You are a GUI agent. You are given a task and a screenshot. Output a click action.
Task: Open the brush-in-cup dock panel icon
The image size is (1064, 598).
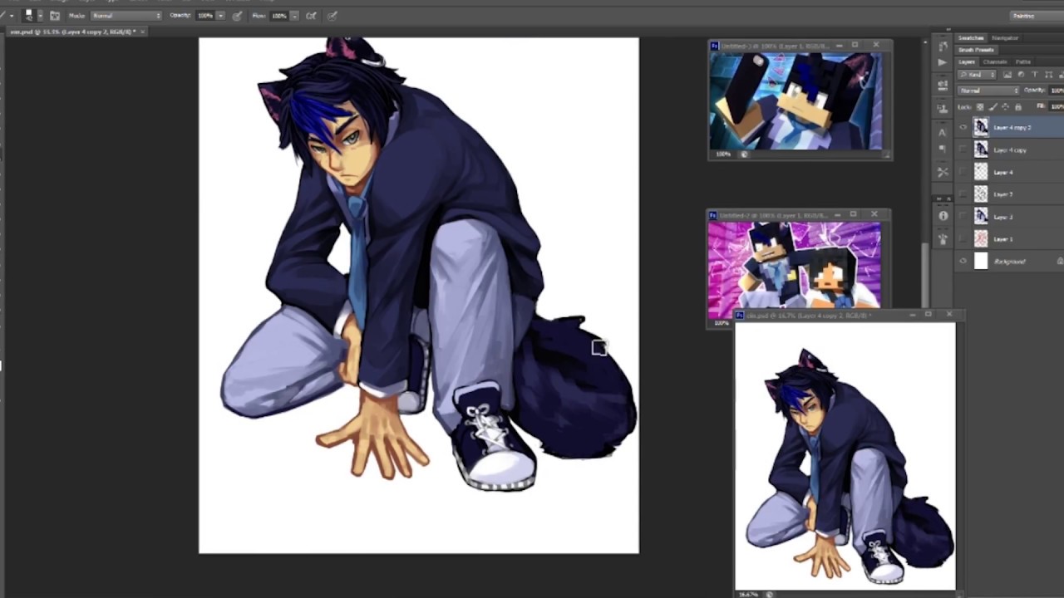pyautogui.click(x=943, y=238)
